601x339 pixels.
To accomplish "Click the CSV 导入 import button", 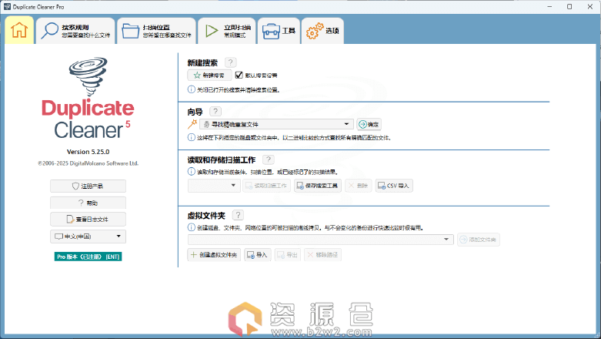I will point(394,186).
